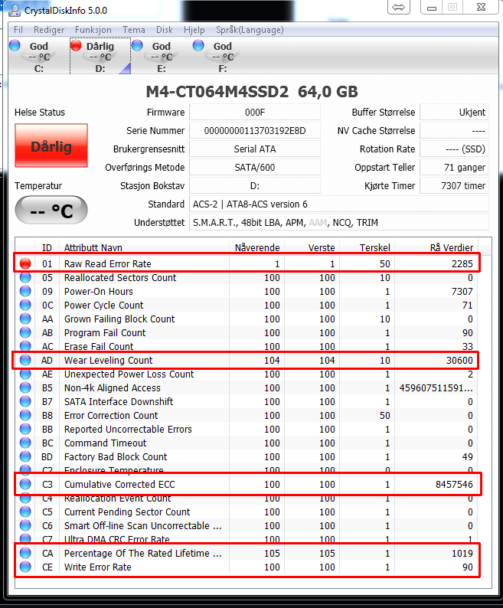The height and width of the screenshot is (608, 503).
Task: Click the Kjørte Timer value 7307 timer
Action: point(454,186)
